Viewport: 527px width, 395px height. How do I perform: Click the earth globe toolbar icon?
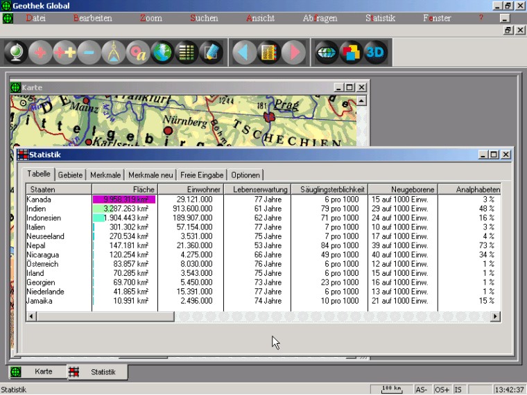(162, 53)
